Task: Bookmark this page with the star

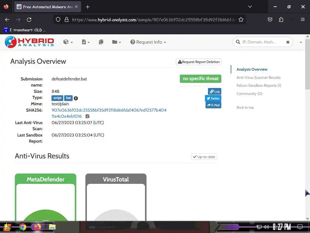Action: coord(241,20)
